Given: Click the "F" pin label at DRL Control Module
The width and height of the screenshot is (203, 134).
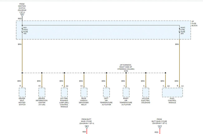Looking at the screenshot, I should (62, 86).
